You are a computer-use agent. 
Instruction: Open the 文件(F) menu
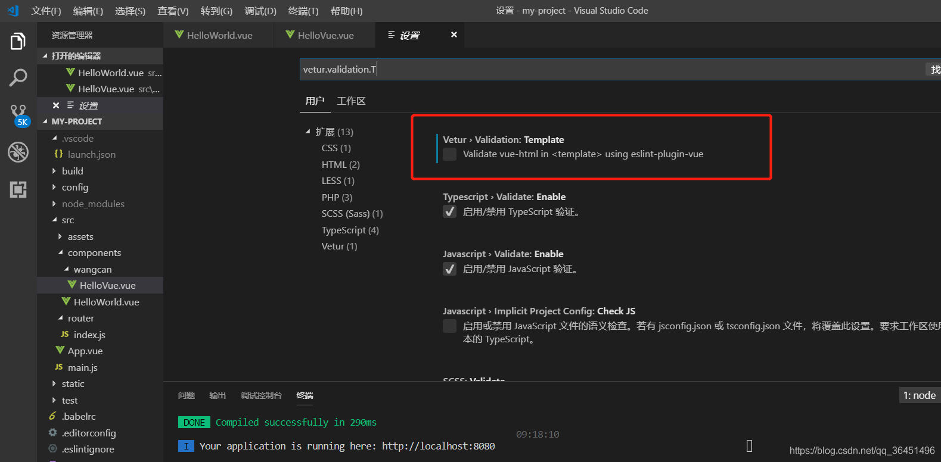point(46,11)
